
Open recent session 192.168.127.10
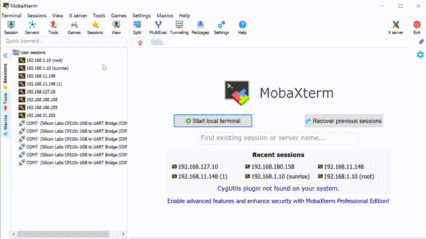(x=195, y=167)
